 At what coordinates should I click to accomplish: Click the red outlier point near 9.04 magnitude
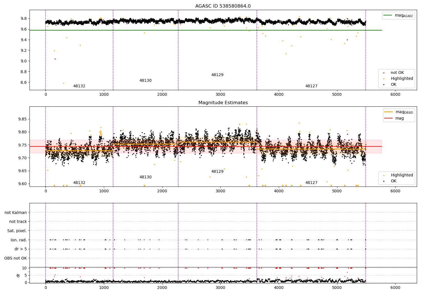(x=55, y=59)
